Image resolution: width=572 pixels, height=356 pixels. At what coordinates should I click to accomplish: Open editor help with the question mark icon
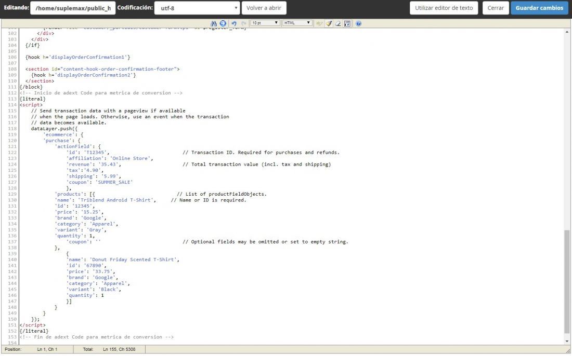coord(358,23)
